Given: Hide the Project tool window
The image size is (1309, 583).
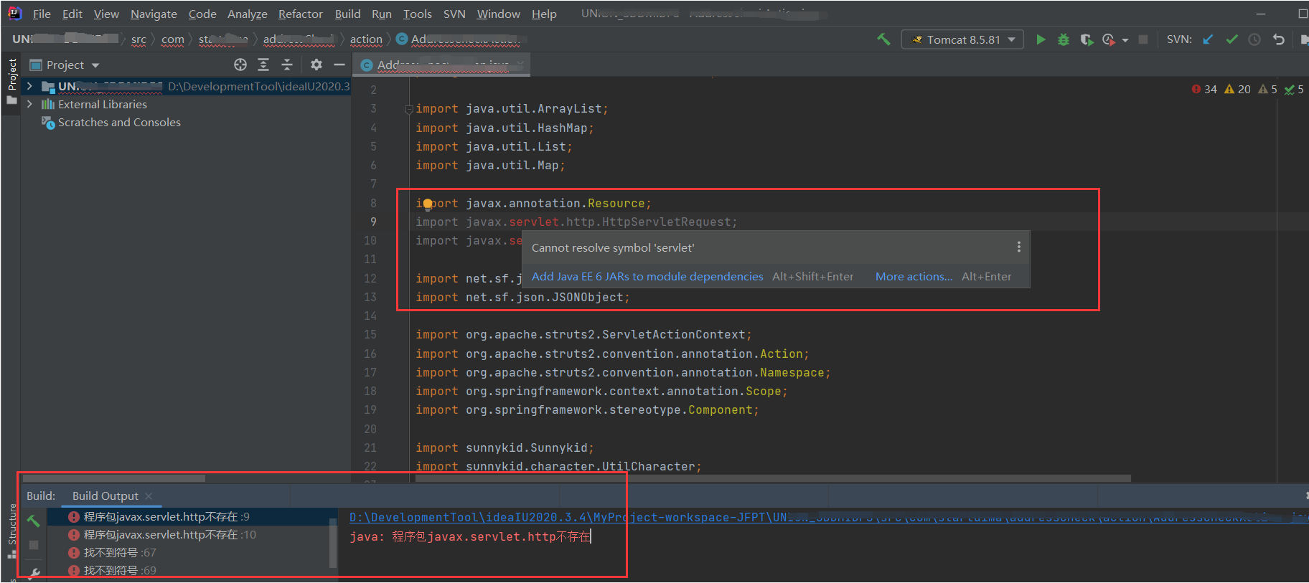Looking at the screenshot, I should click(x=339, y=65).
